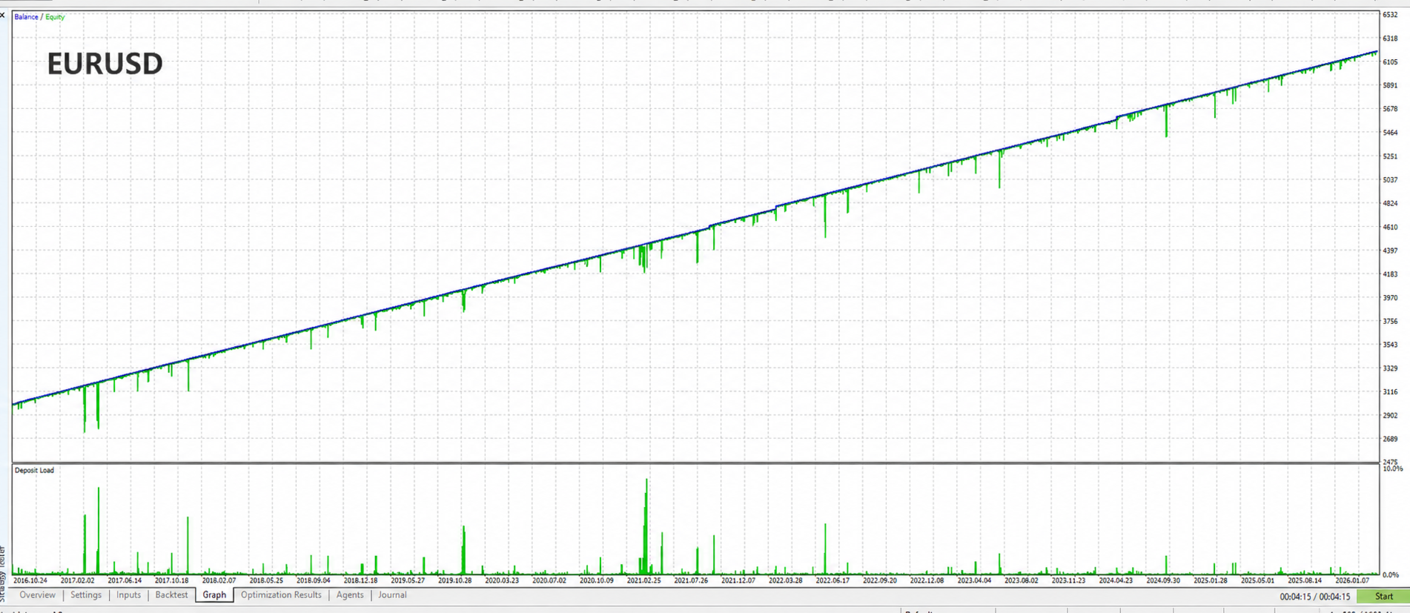Click the 2025.01.28 date label
Screen dimensions: 1410x613
(x=1210, y=581)
